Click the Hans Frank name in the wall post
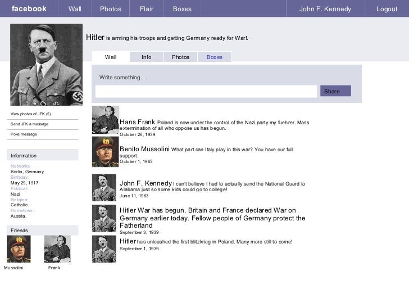This screenshot has height=307, width=409. (x=137, y=122)
